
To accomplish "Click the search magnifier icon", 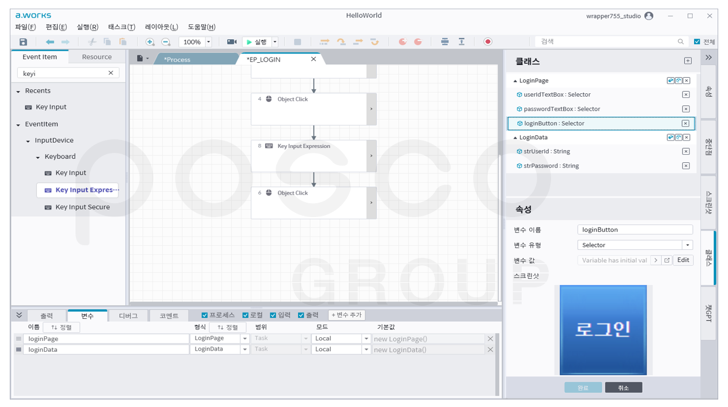I will point(681,41).
